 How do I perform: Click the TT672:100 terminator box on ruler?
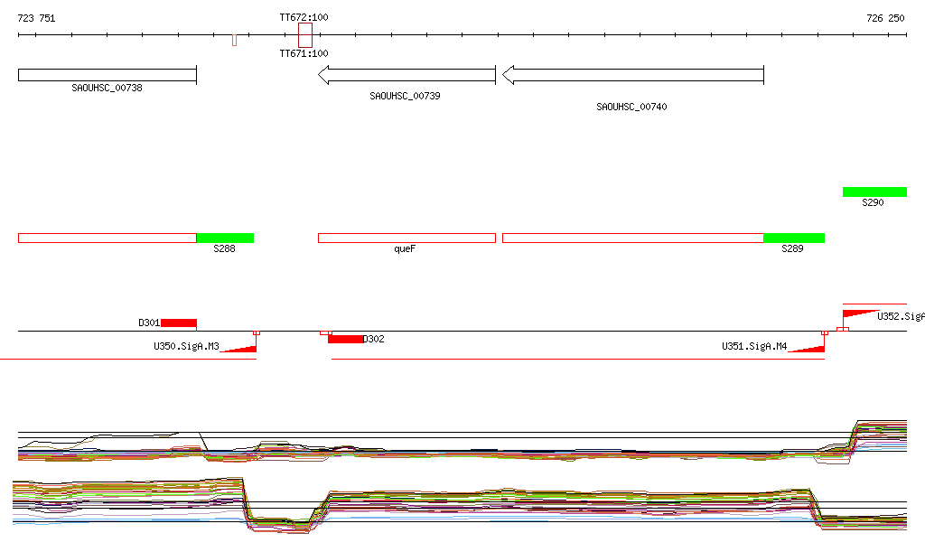305,35
